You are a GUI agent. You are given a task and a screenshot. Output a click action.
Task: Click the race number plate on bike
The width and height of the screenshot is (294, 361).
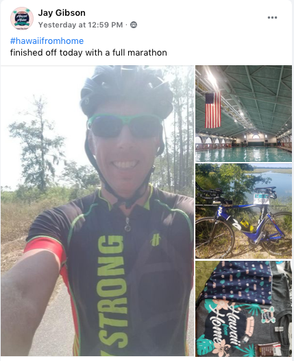[x=261, y=199]
